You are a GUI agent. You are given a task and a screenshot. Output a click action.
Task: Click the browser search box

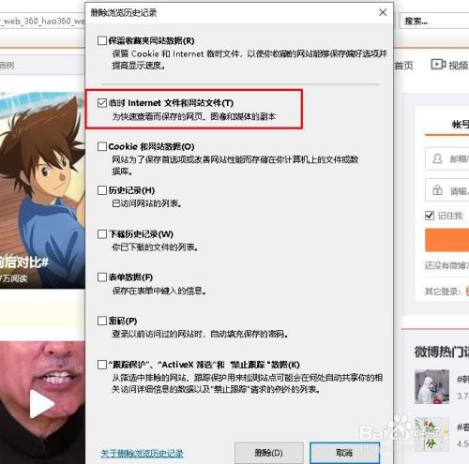434,22
